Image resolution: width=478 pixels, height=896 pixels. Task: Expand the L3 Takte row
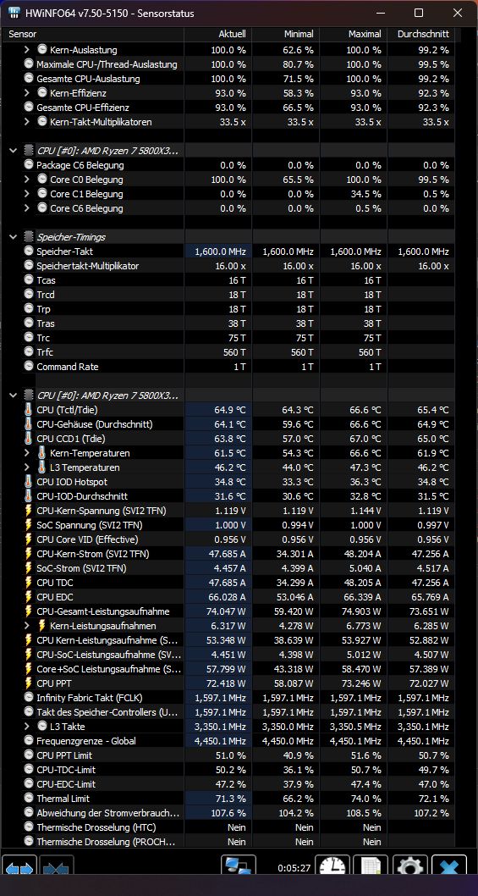pos(27,727)
